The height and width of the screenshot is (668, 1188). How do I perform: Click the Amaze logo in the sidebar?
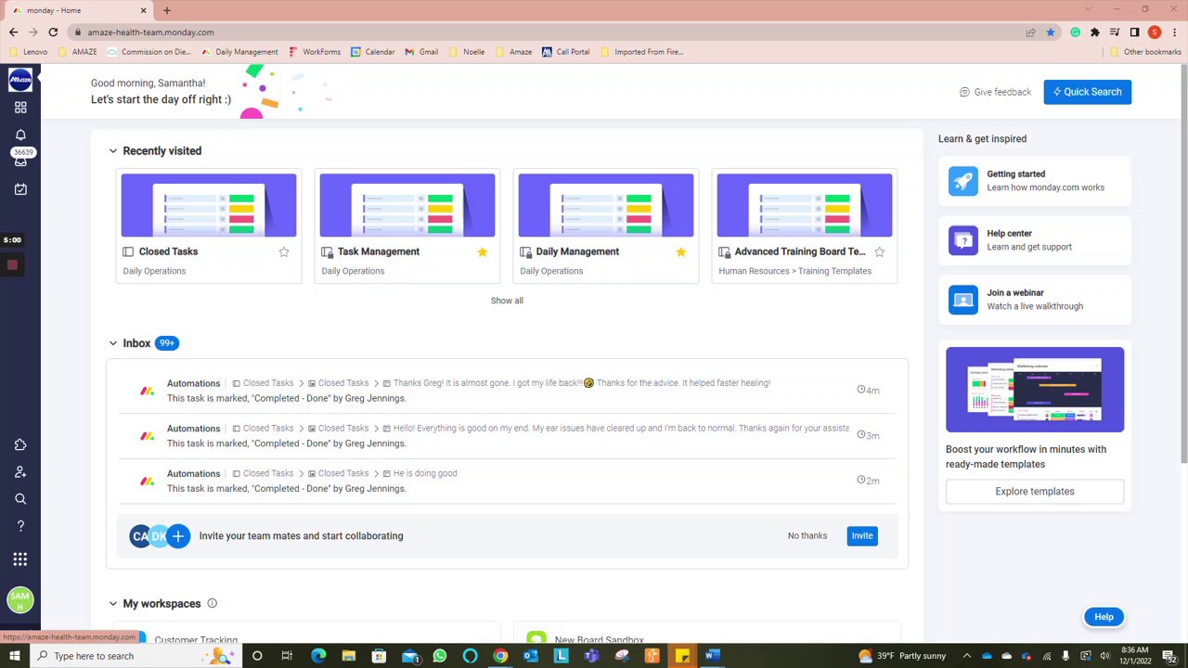click(20, 81)
